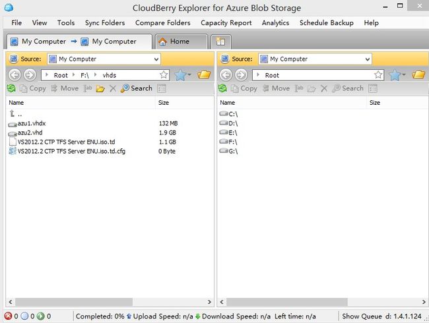
Task: Click Copy in left pane toolbar
Action: (x=33, y=88)
